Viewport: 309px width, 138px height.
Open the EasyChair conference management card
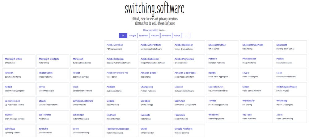188,103
